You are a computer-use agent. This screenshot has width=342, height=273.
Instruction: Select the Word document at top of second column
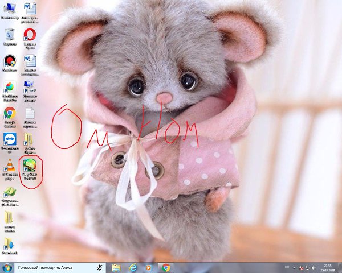[30, 13]
